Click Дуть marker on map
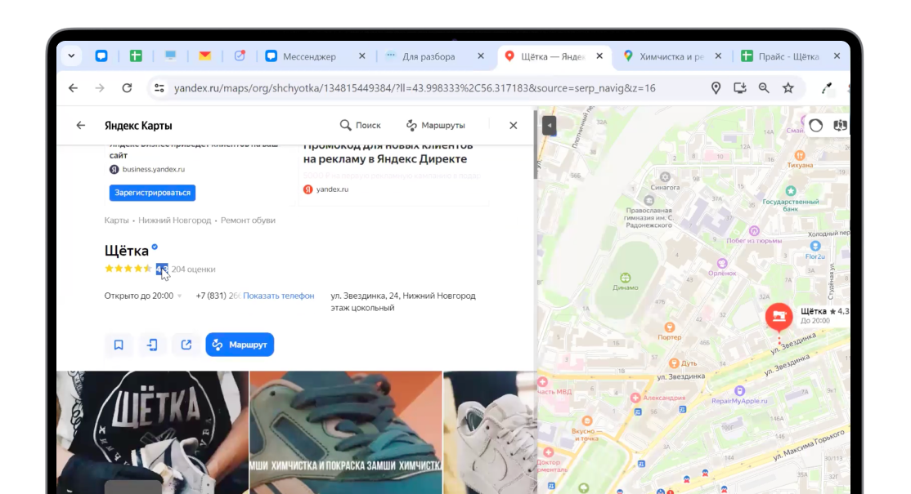Screen dimensions: 911x494 [x=674, y=363]
